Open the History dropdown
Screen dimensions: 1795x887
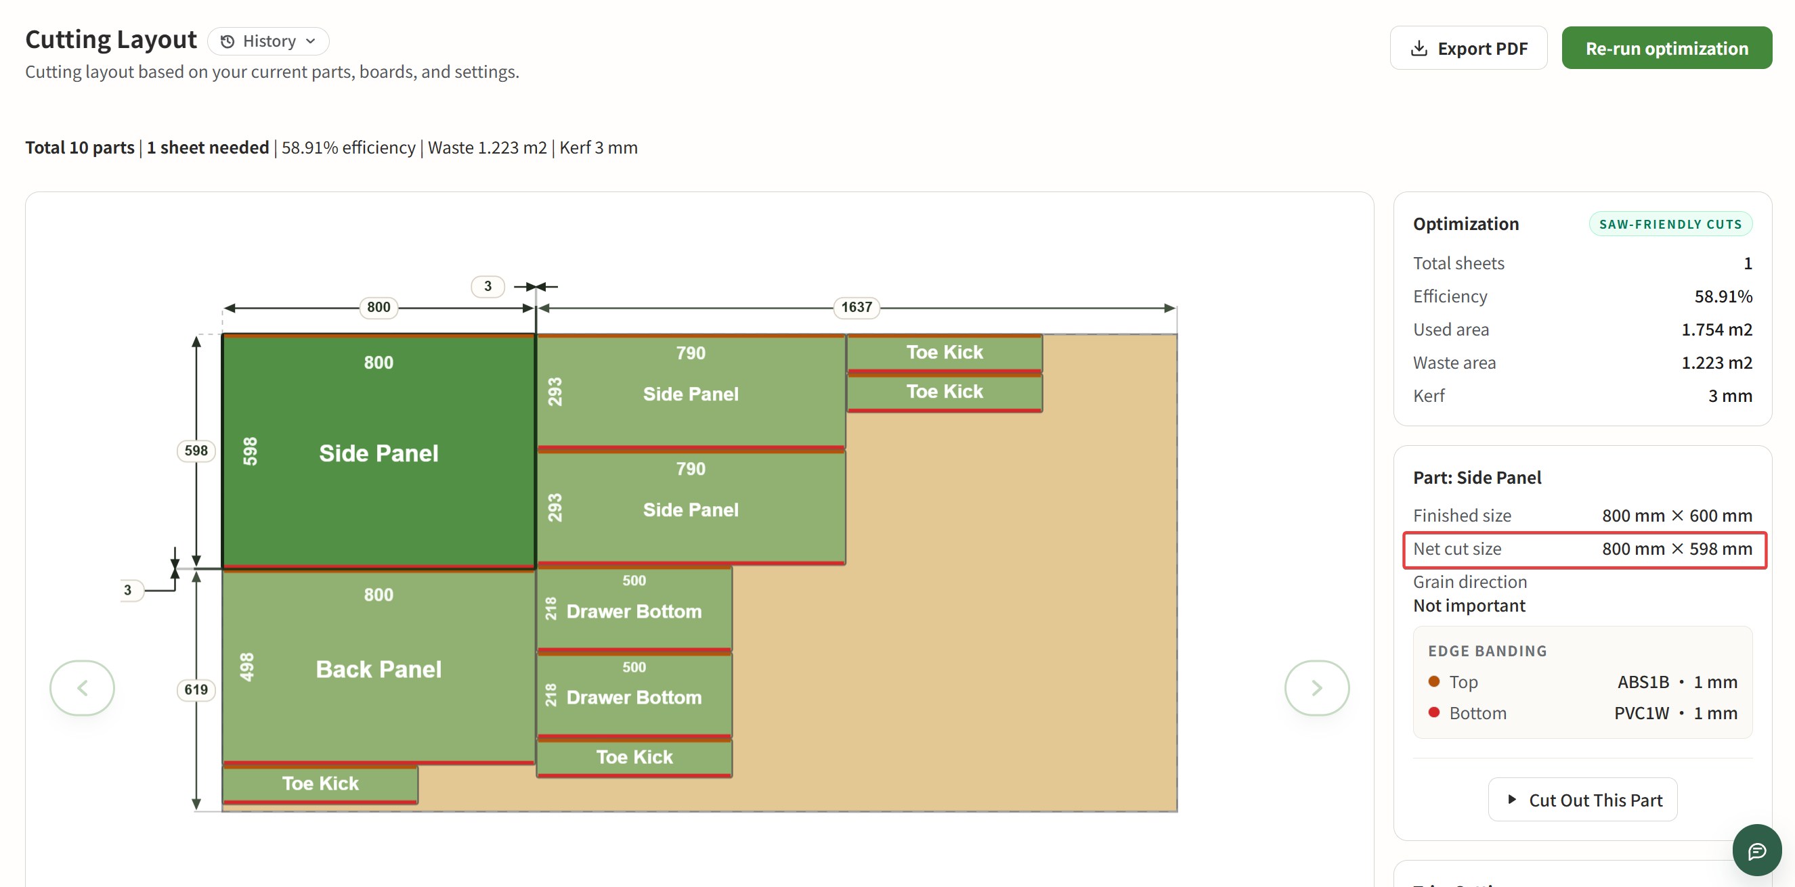pyautogui.click(x=268, y=41)
